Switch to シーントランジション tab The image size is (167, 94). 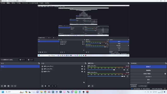142,86
